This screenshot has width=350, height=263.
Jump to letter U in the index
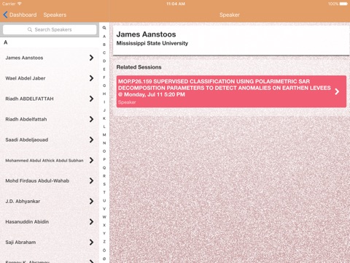(104, 200)
